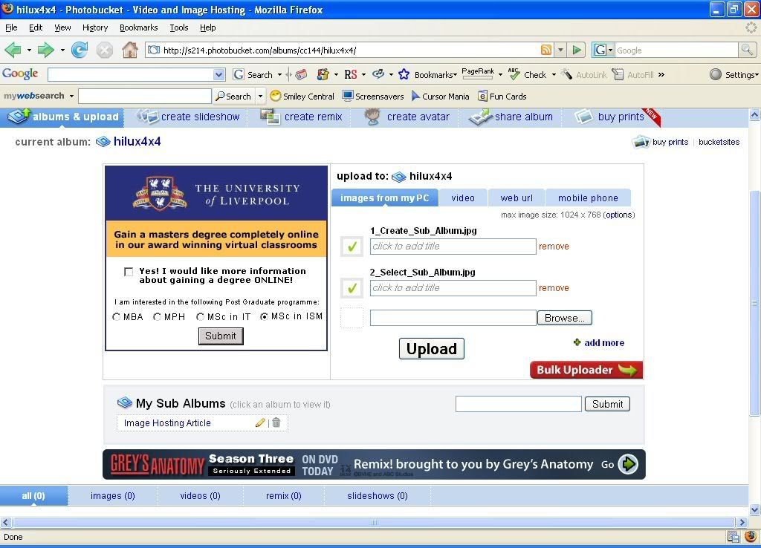Select the MBA radio button

117,316
